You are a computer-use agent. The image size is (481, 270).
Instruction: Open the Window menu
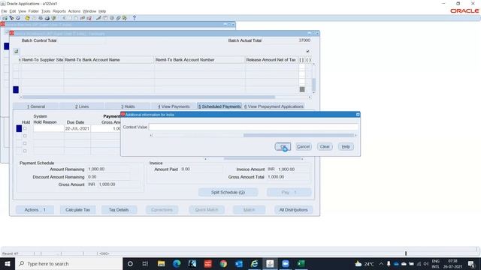click(89, 11)
